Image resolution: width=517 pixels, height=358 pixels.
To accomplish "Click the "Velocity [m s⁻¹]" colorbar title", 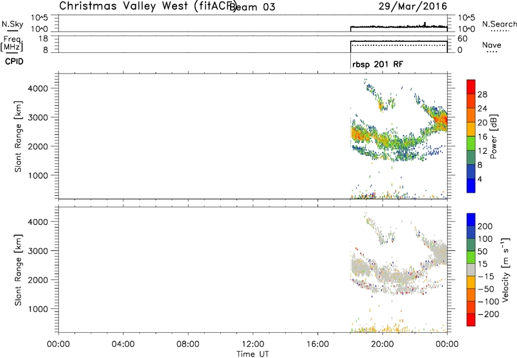I will coord(505,270).
